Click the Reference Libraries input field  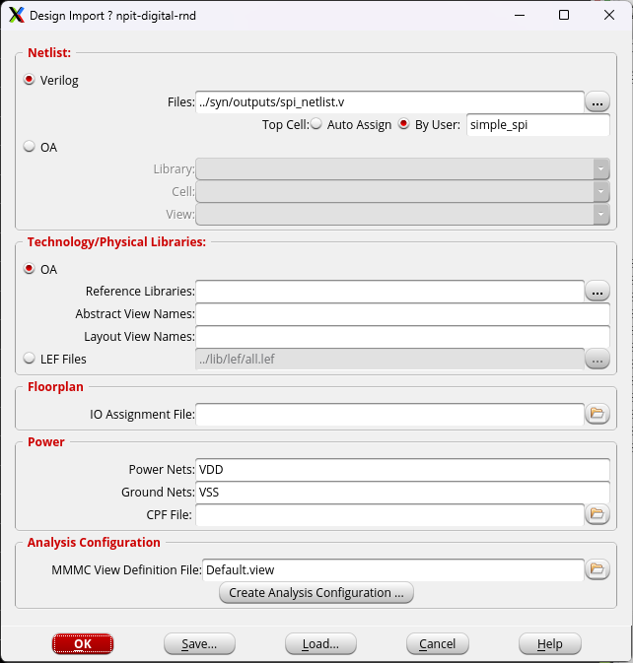389,292
